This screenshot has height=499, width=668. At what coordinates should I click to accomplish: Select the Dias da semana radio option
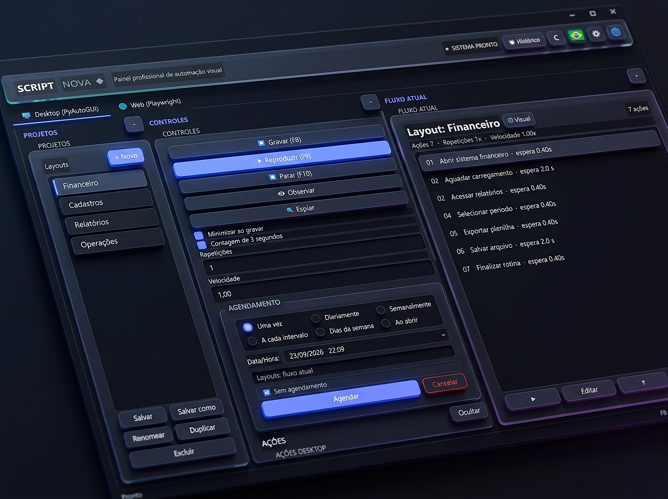[320, 332]
